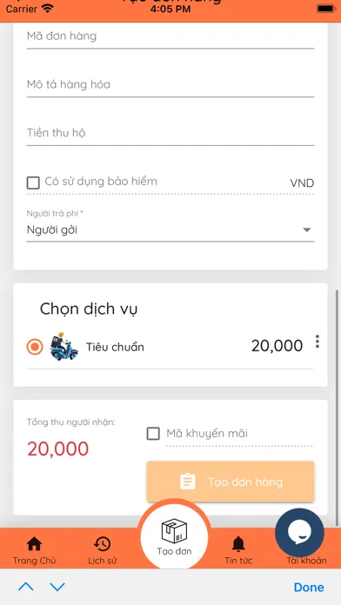Focus the Mã đơn hàng input field

coord(170,37)
